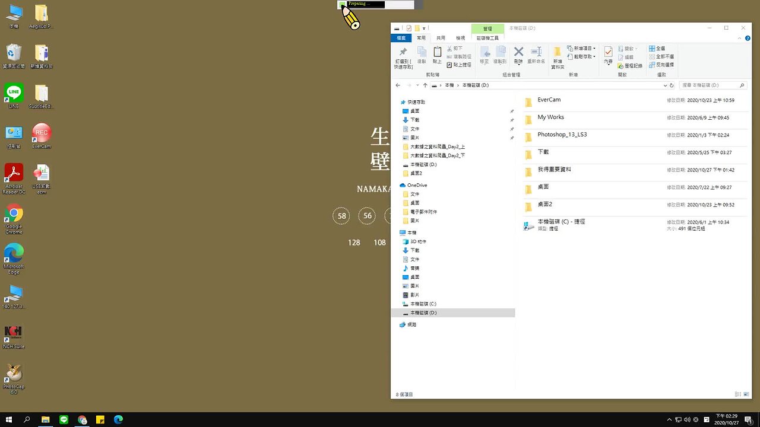
Task: Click 全選 (Select all) in the ribbon
Action: (657, 49)
